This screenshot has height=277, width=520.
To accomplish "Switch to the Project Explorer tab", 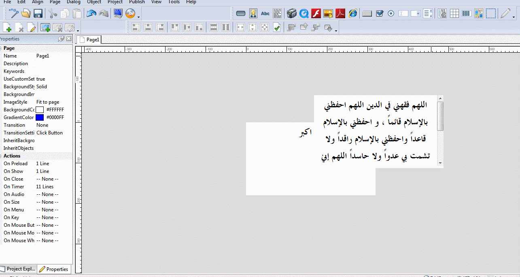I will pyautogui.click(x=19, y=269).
